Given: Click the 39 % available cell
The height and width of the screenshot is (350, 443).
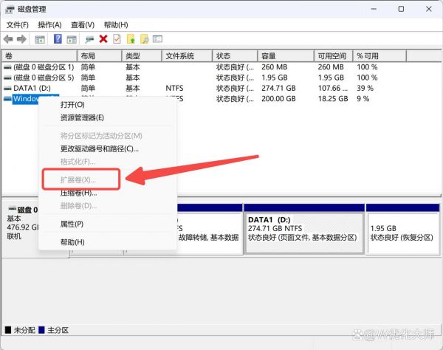Looking at the screenshot, I should (365, 88).
